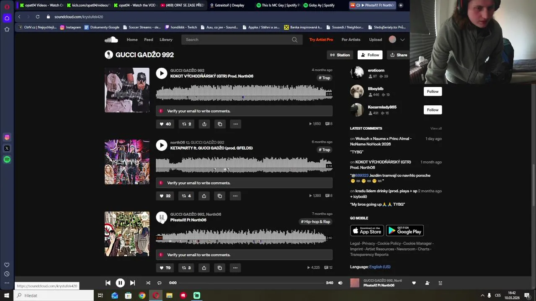
Task: Open more options for Přestaň!! track
Action: (235, 268)
